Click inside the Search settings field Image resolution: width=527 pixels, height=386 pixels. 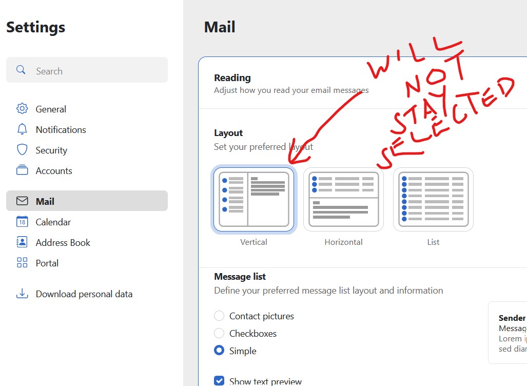click(87, 70)
